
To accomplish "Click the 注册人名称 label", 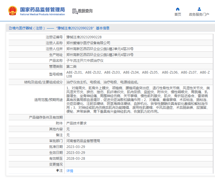I will 54,43.
